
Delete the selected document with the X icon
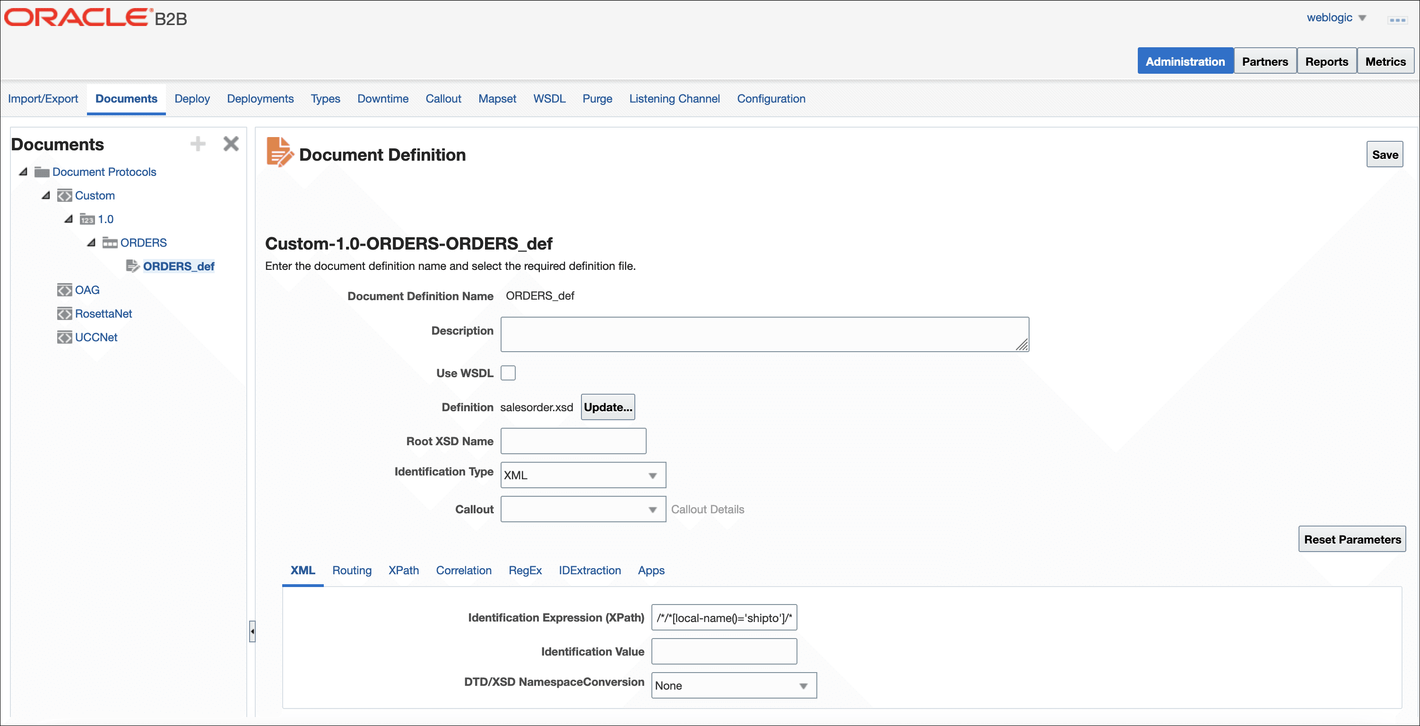[x=231, y=144]
